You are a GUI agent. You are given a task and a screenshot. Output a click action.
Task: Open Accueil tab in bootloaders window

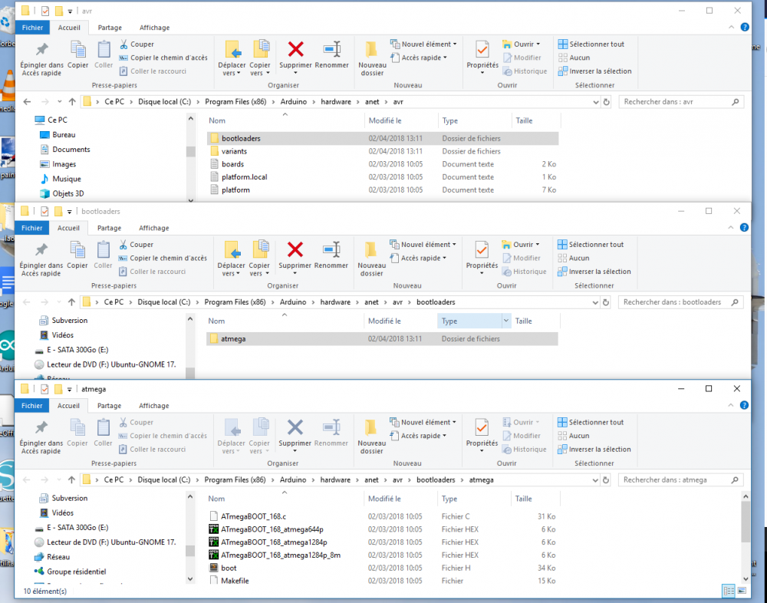click(x=68, y=228)
